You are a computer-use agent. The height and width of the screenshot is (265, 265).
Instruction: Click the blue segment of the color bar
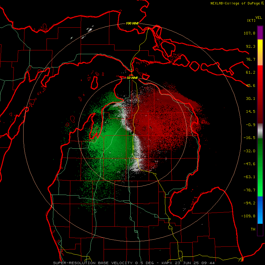click(x=260, y=210)
